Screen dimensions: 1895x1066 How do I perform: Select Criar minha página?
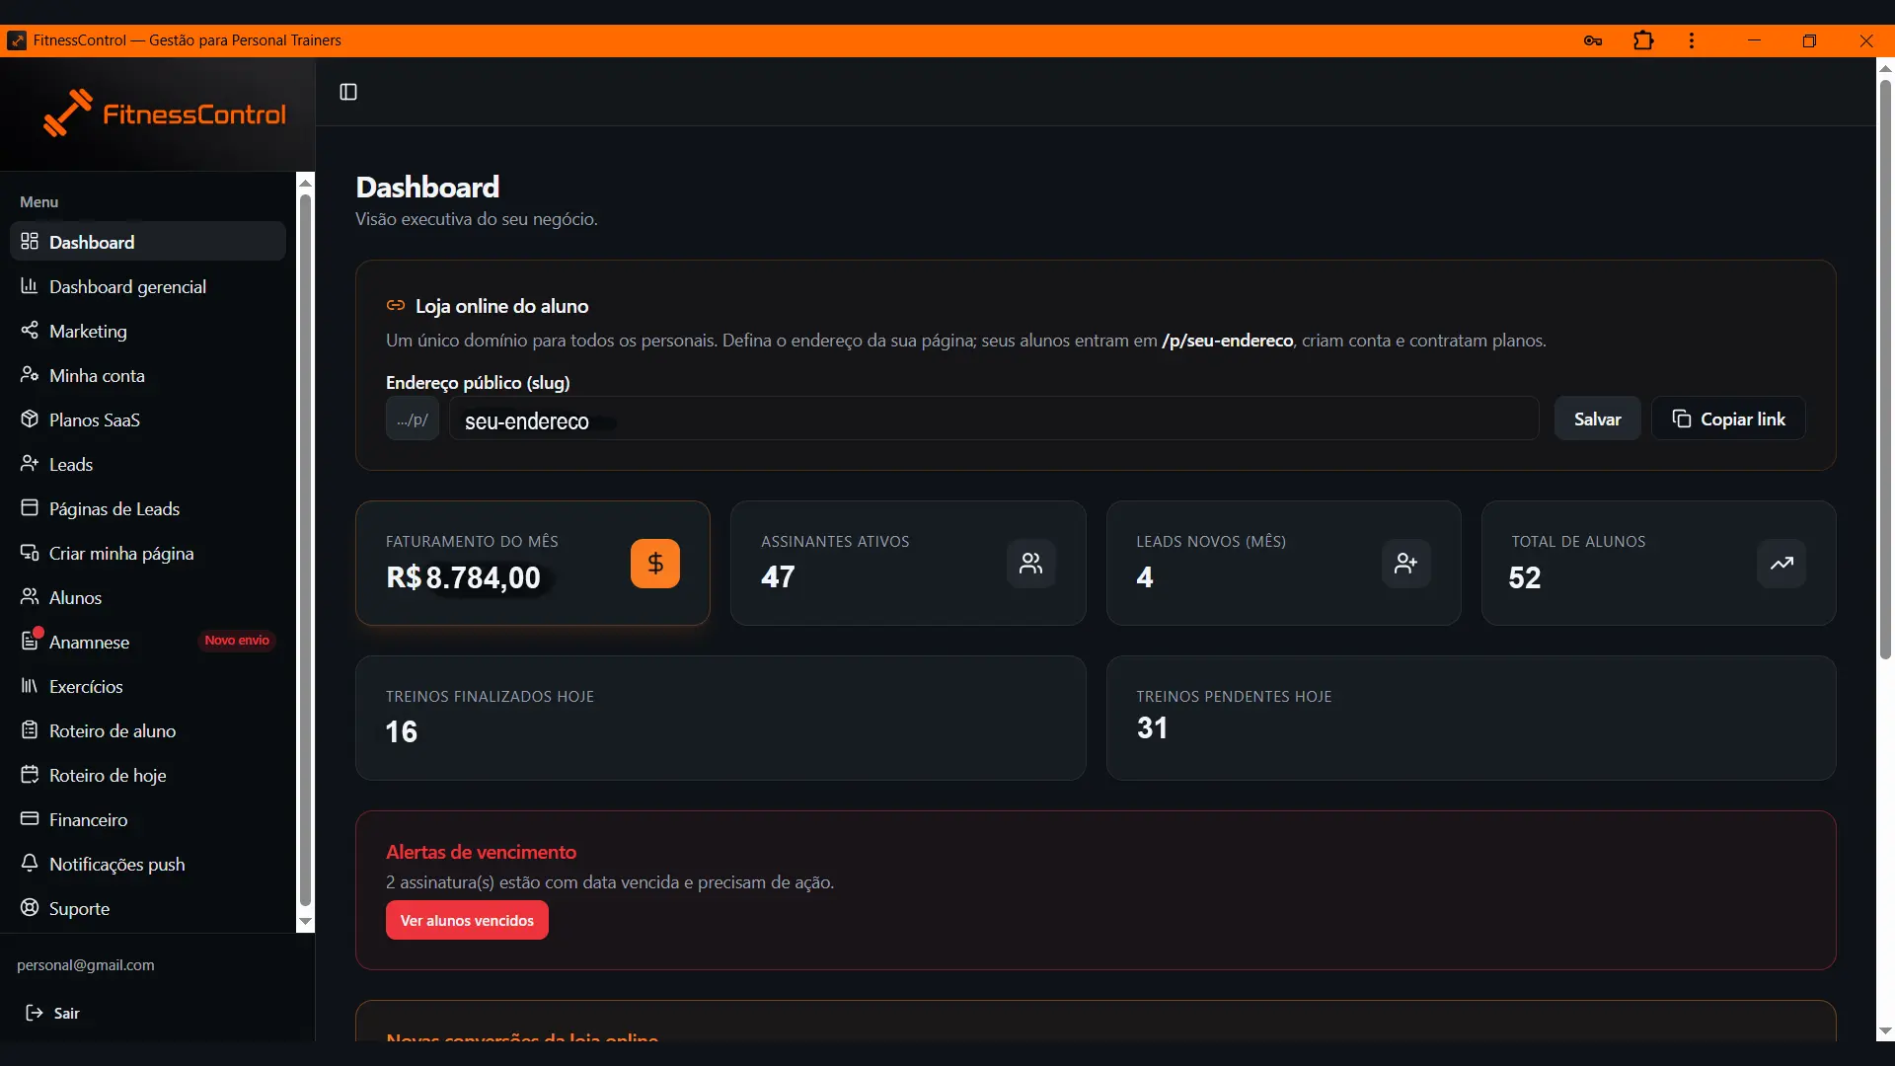tap(148, 553)
